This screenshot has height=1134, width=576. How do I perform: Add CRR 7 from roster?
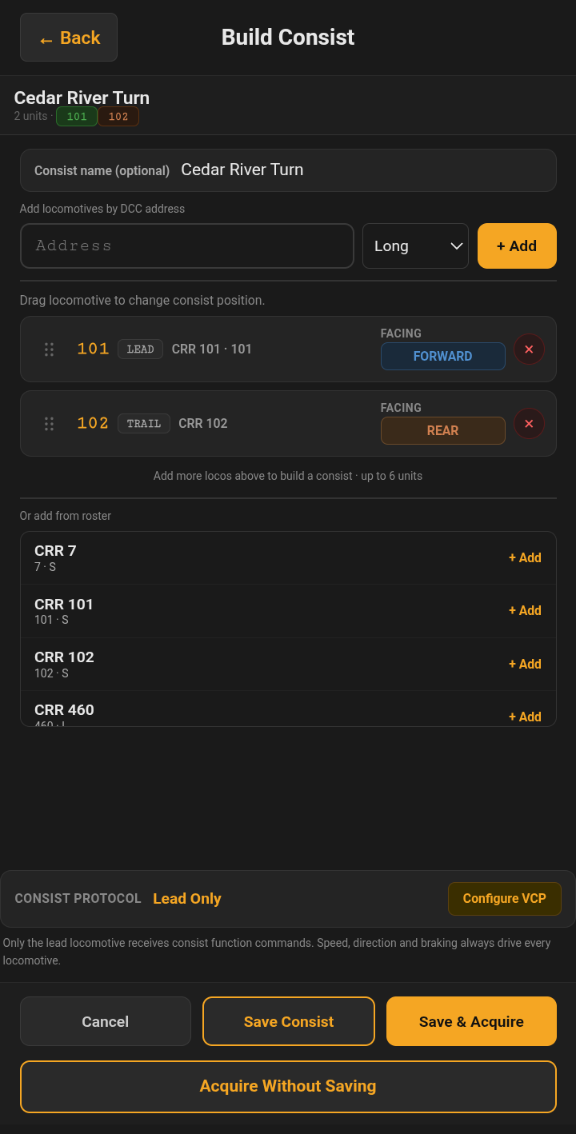point(525,558)
